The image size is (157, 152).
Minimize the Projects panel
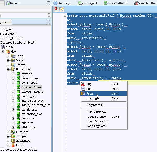tap(48, 22)
